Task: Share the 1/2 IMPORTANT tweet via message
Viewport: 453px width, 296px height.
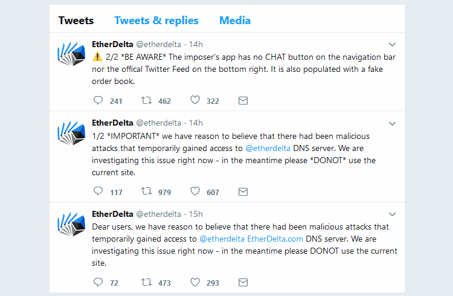Action: click(243, 191)
